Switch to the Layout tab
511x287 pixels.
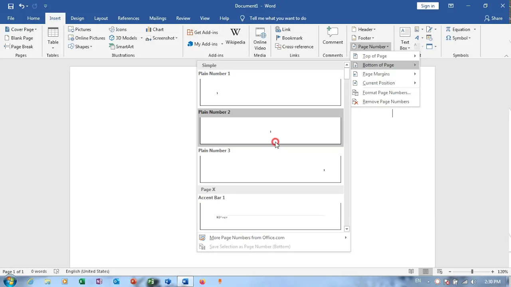101,18
